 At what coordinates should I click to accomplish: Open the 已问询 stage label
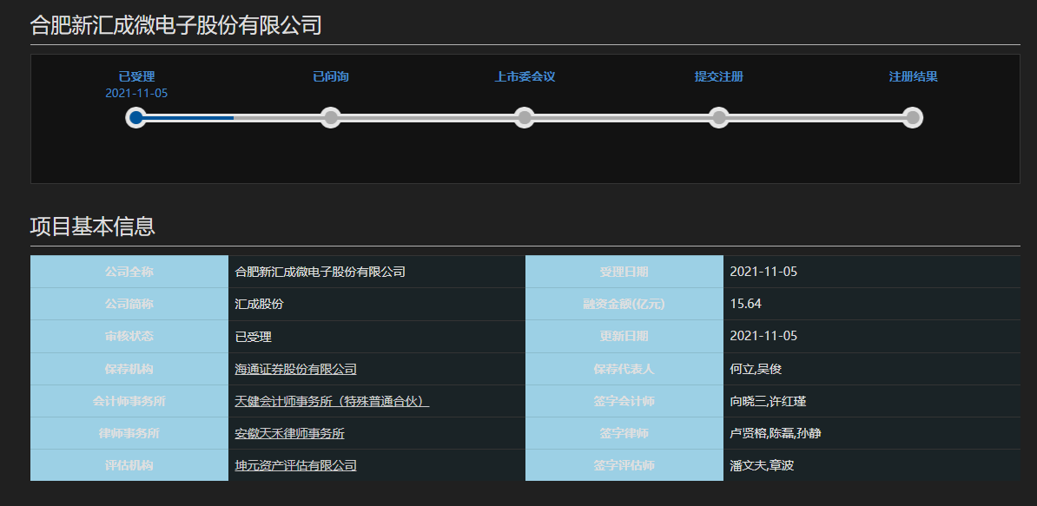(330, 76)
